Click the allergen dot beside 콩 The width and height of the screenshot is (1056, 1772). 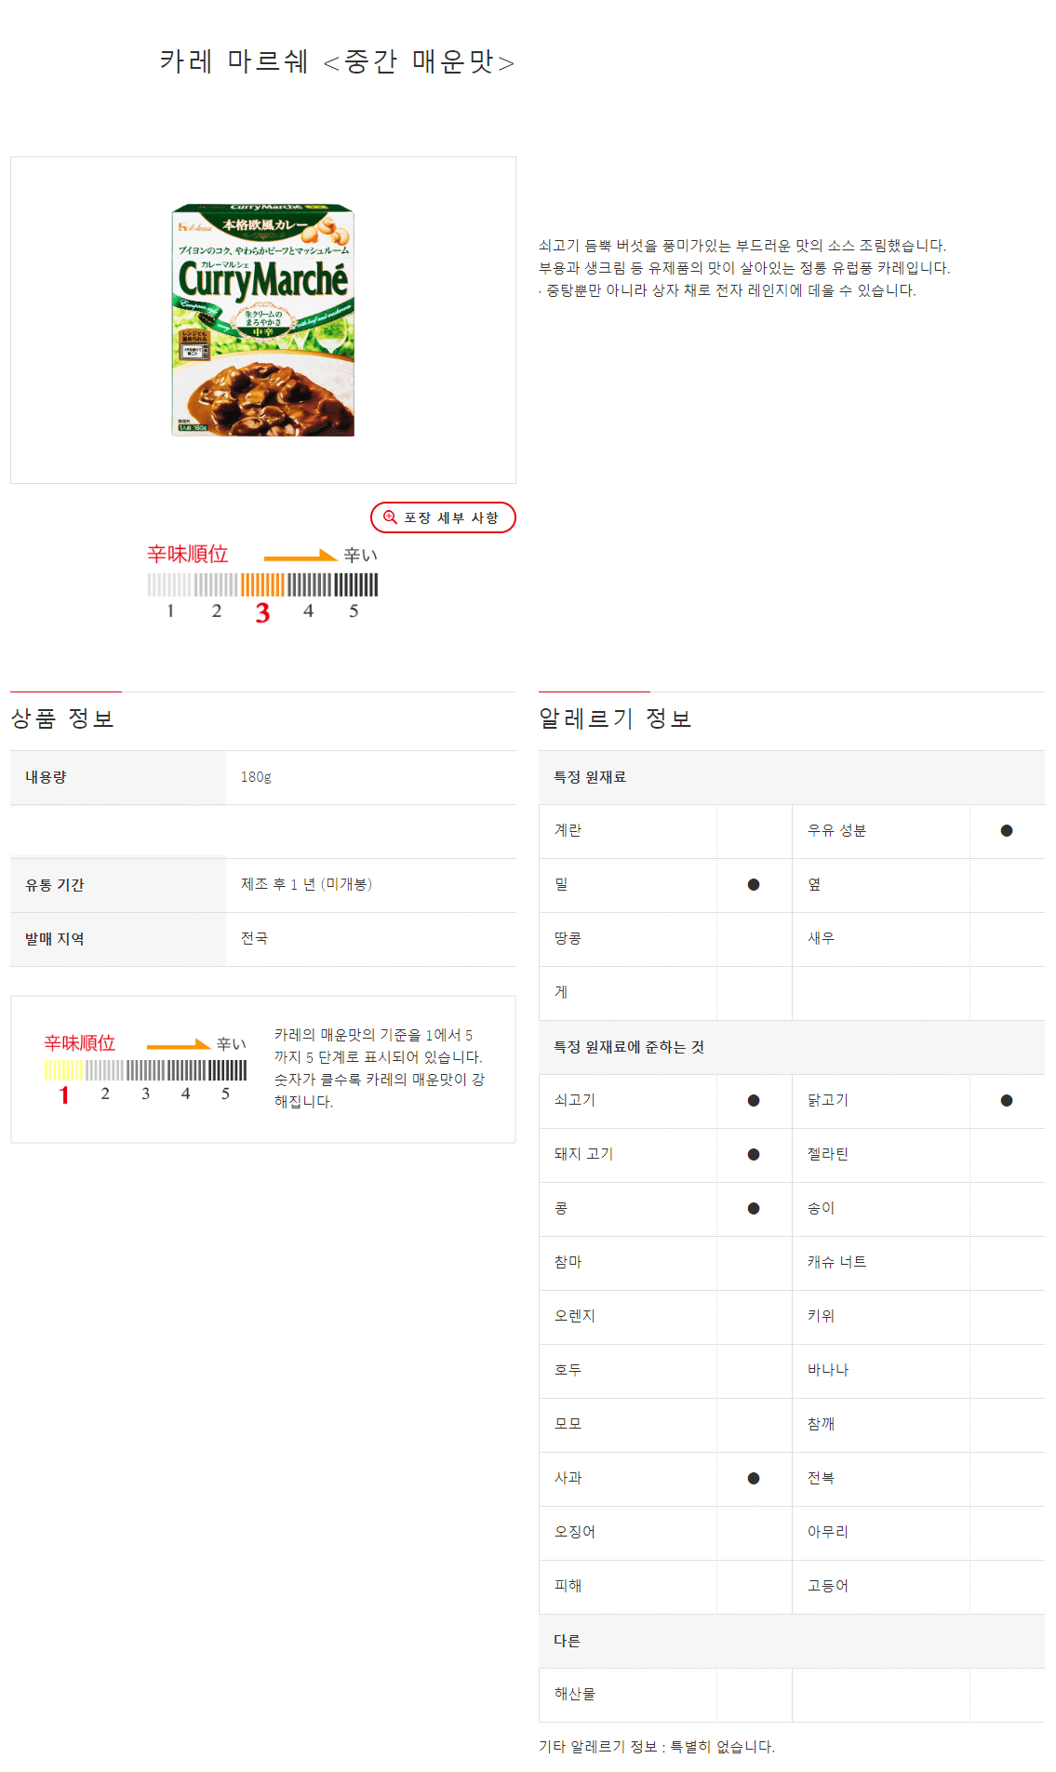click(x=754, y=1209)
